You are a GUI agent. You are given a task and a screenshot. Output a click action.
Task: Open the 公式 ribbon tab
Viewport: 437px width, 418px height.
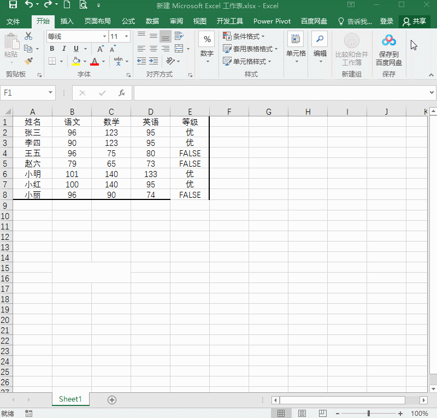point(128,21)
